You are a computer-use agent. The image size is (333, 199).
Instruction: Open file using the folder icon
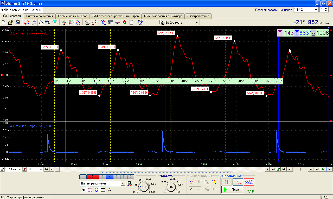10,23
